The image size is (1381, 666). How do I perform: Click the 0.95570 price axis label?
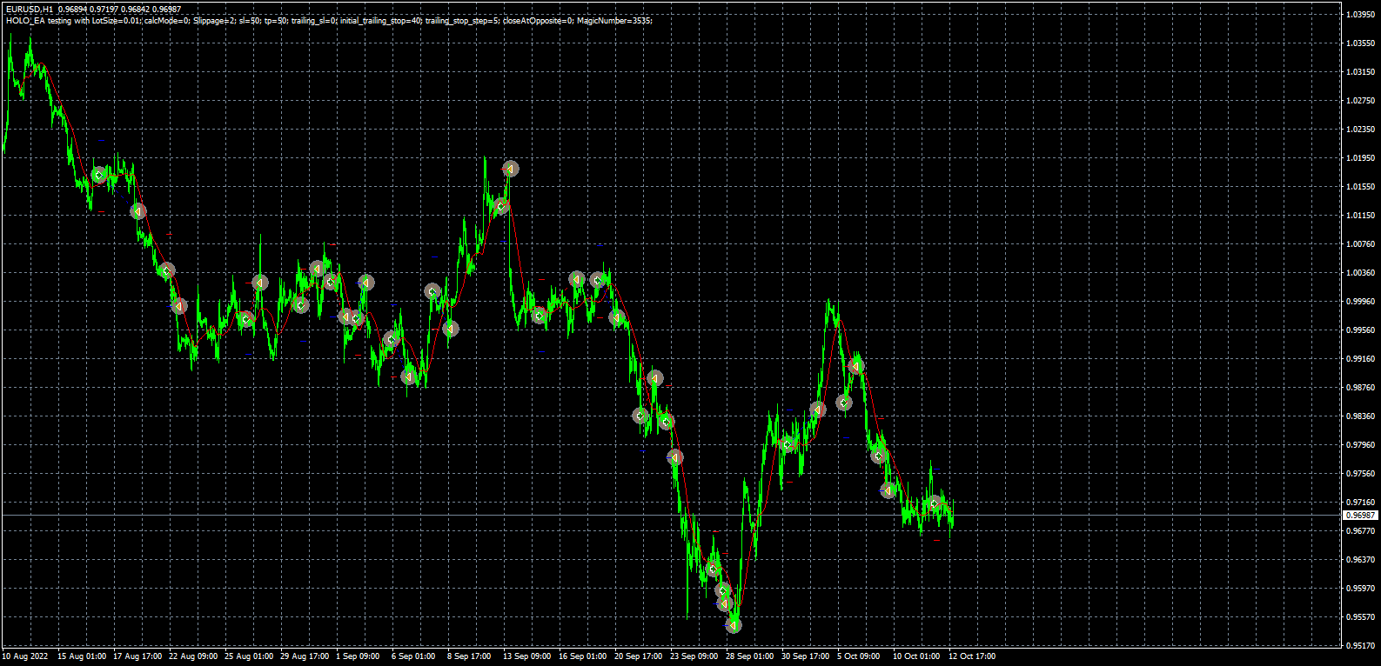pos(1360,617)
